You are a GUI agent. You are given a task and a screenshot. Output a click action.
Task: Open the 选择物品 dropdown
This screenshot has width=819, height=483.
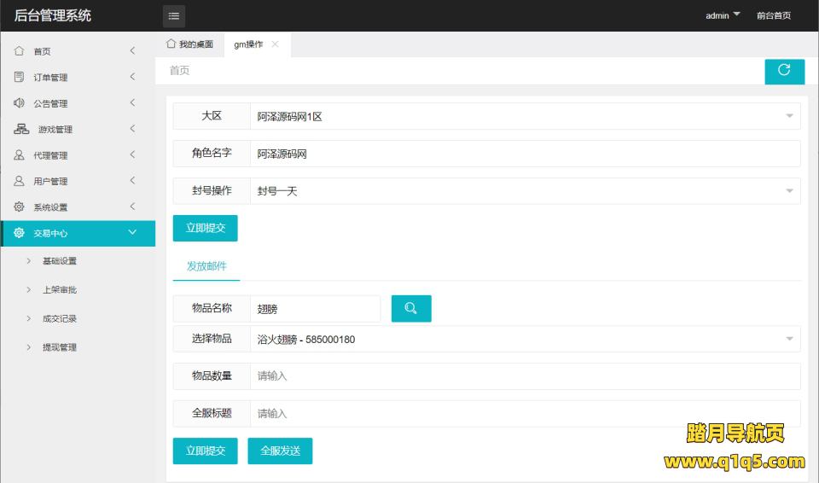[x=525, y=339]
